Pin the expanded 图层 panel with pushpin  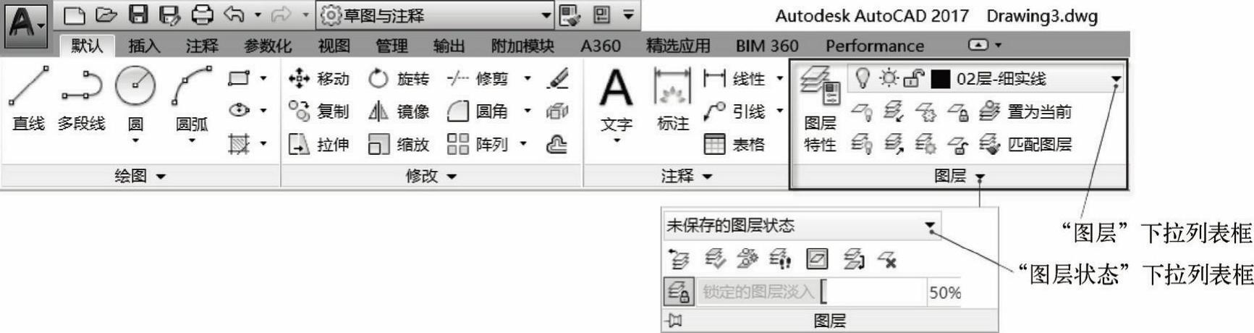click(674, 320)
